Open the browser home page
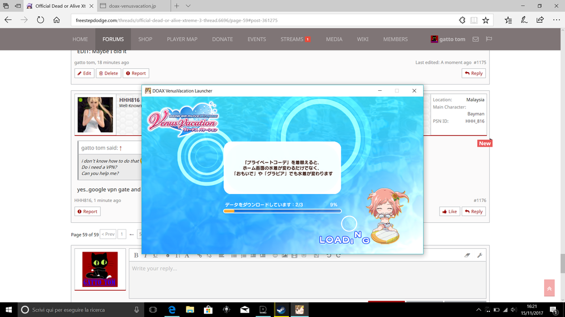 (56, 20)
